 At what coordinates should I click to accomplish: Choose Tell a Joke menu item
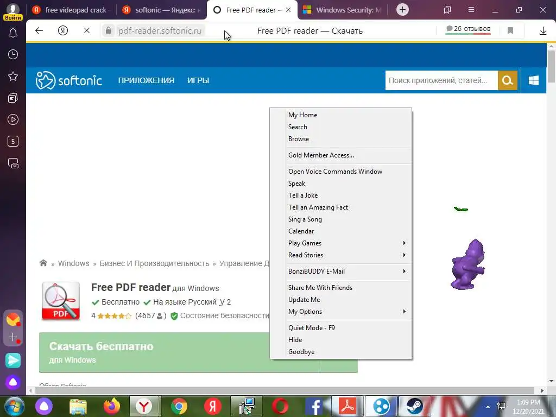coord(348,195)
